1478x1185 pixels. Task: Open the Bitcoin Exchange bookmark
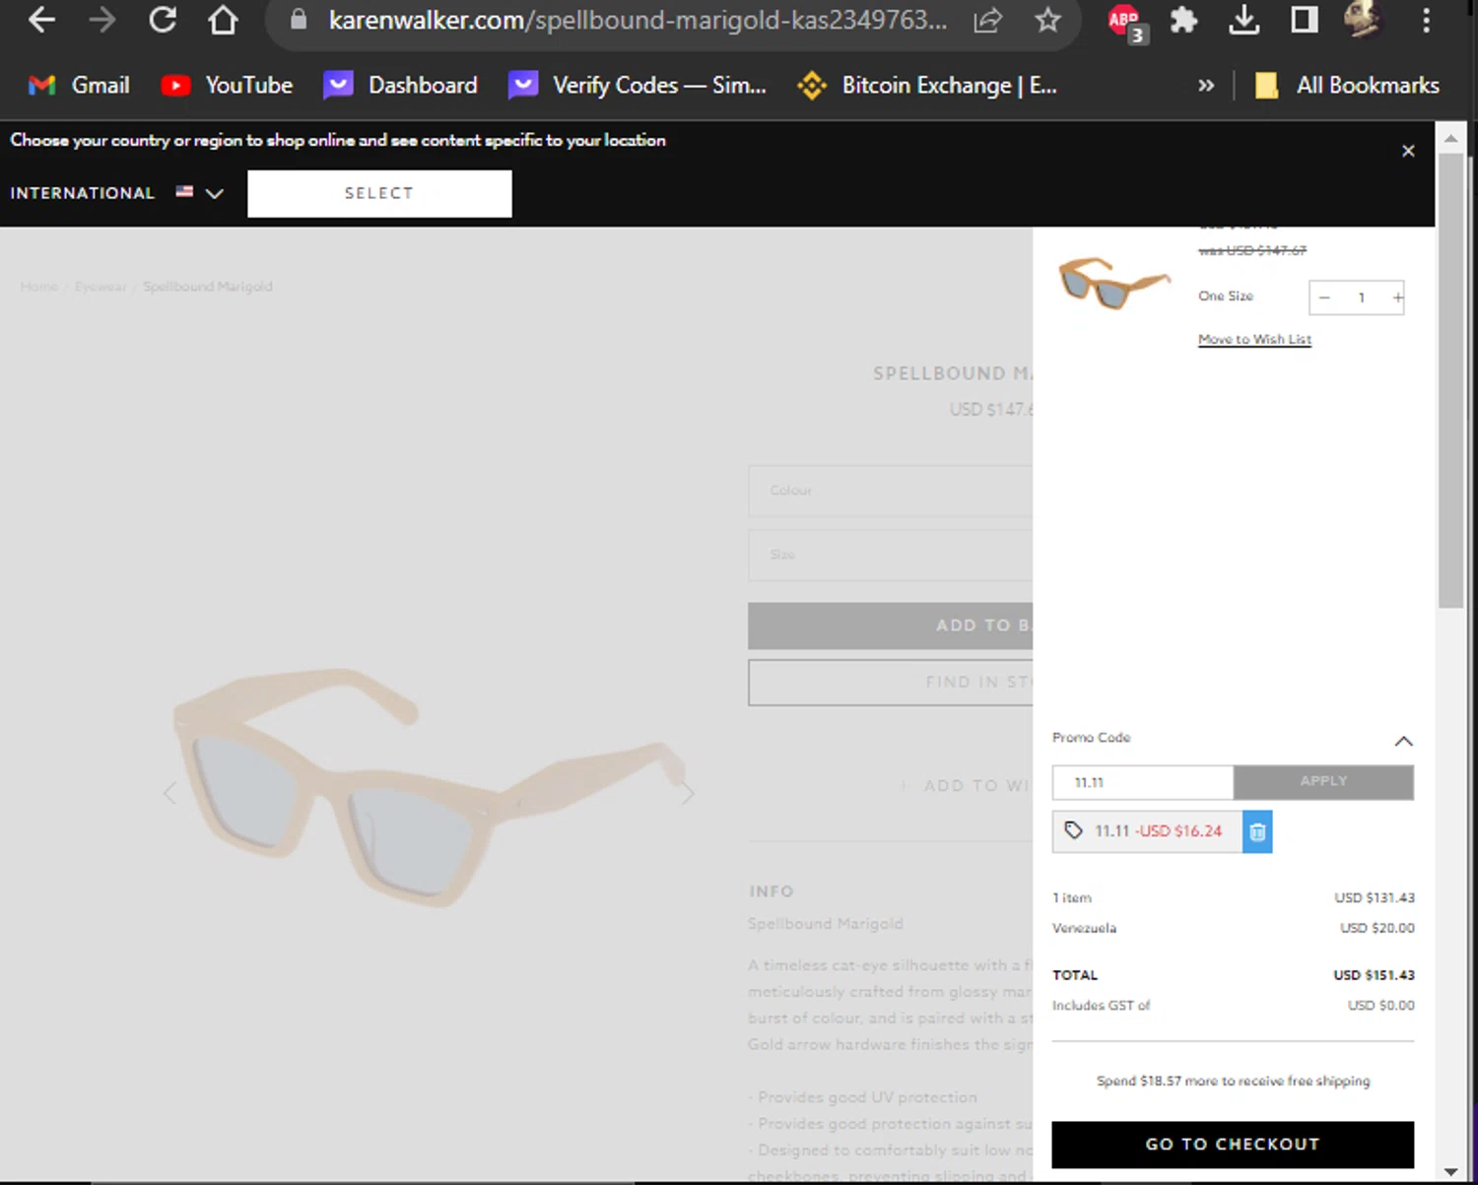pos(927,86)
